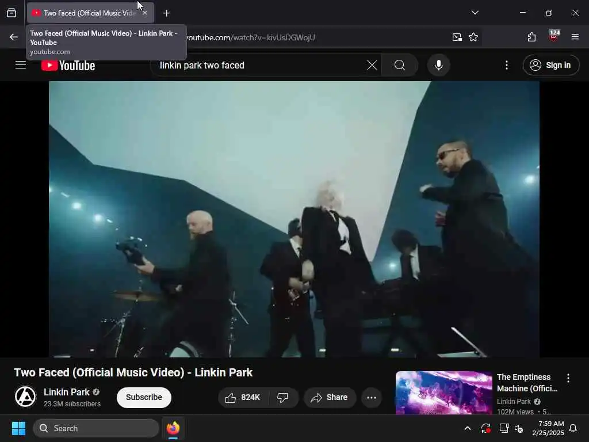Search with your voice microphone button
Screen dimensions: 589x442
pos(438,65)
